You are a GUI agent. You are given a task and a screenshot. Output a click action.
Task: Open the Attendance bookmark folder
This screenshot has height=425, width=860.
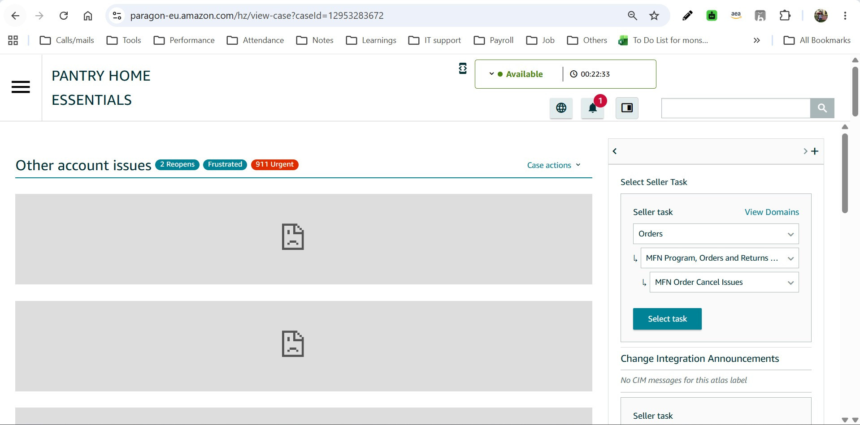pyautogui.click(x=256, y=40)
